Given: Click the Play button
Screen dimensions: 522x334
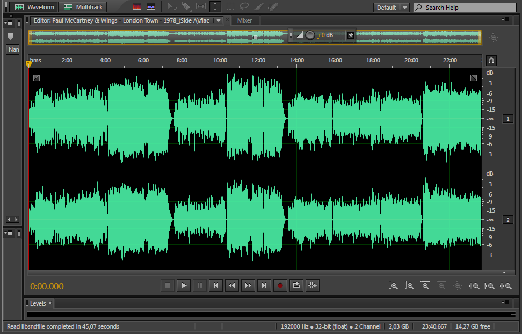Looking at the screenshot, I should pos(184,285).
